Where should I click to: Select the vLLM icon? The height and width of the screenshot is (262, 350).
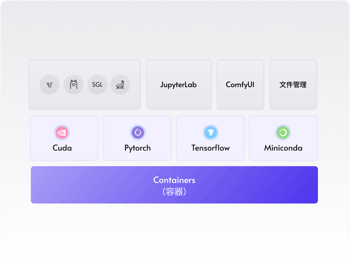(49, 84)
